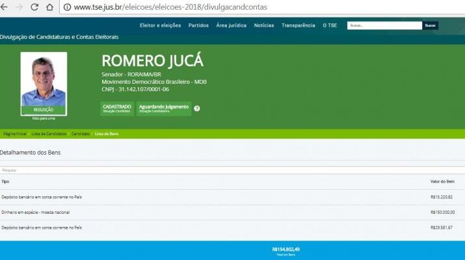465x260 pixels.
Task: Click the R$29.581,67 value
Action: point(442,227)
